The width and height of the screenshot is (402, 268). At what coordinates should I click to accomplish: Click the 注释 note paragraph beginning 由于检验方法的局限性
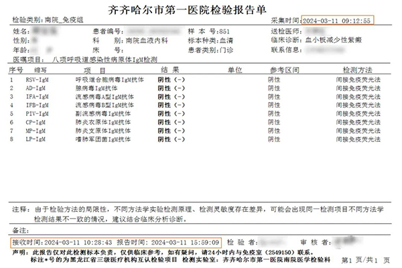point(209,214)
